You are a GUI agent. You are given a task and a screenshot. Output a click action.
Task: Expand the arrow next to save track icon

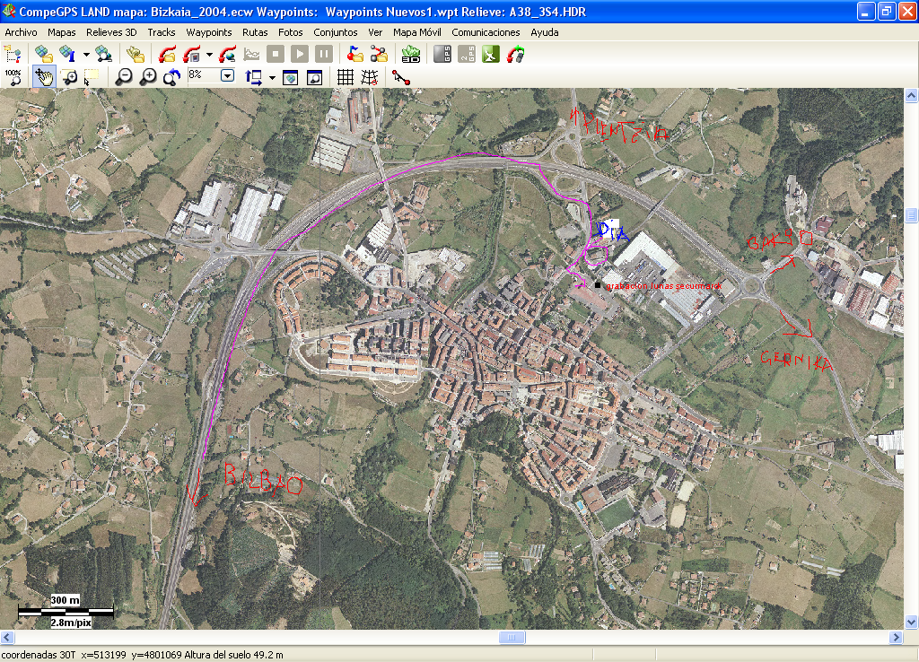click(x=209, y=54)
